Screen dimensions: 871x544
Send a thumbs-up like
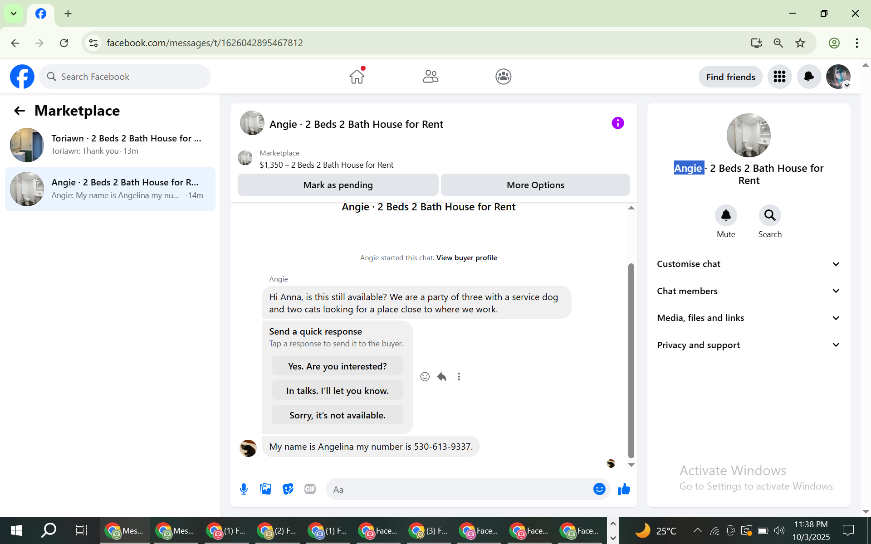[x=624, y=489]
